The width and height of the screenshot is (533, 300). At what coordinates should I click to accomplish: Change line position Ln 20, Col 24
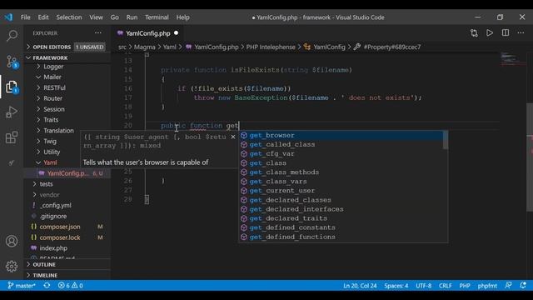pos(360,286)
